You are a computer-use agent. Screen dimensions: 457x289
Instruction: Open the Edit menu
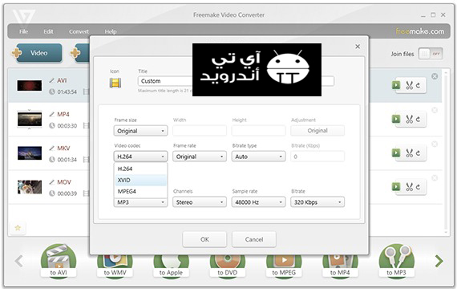coord(48,31)
